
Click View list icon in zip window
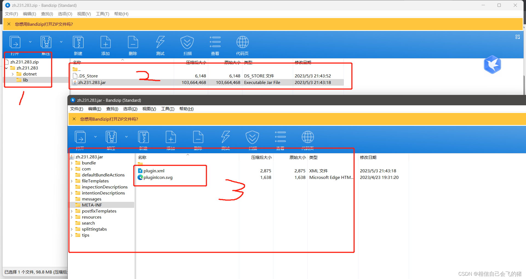215,42
